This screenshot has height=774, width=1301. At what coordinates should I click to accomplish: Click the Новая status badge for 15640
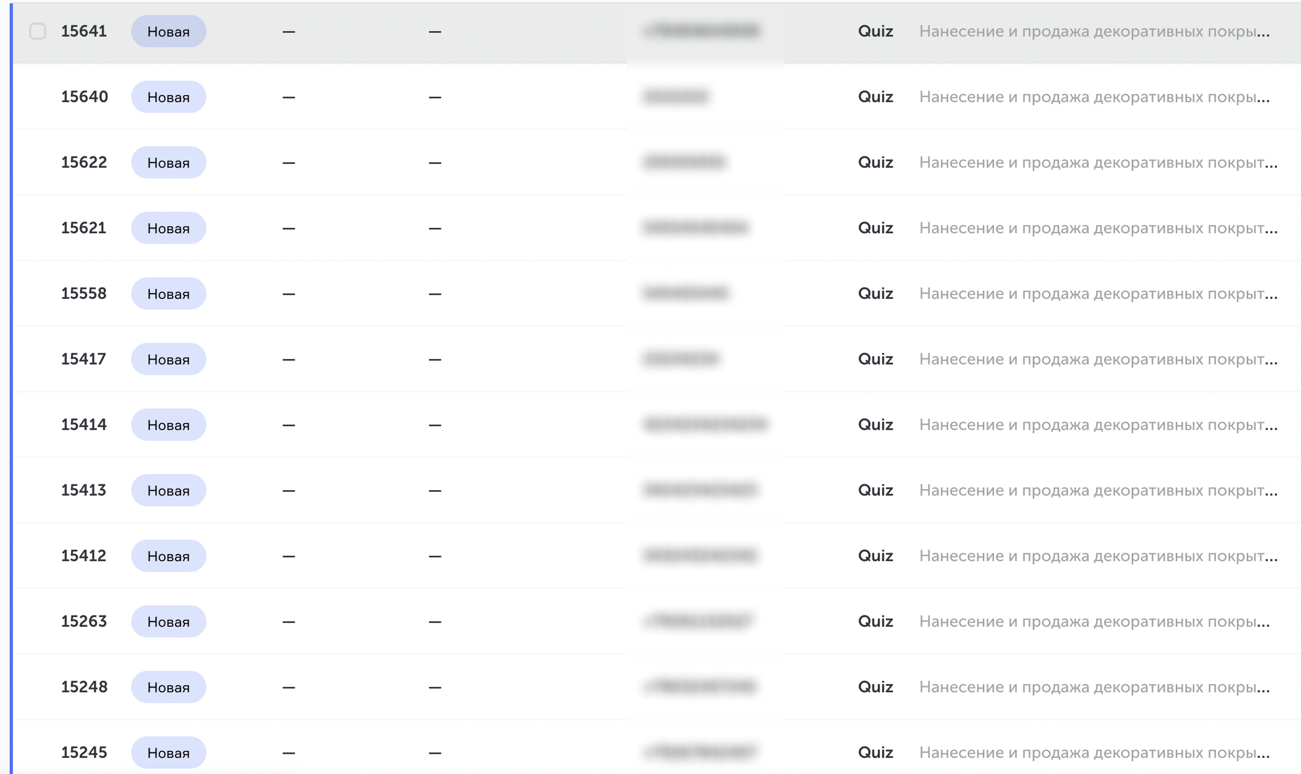(x=169, y=97)
